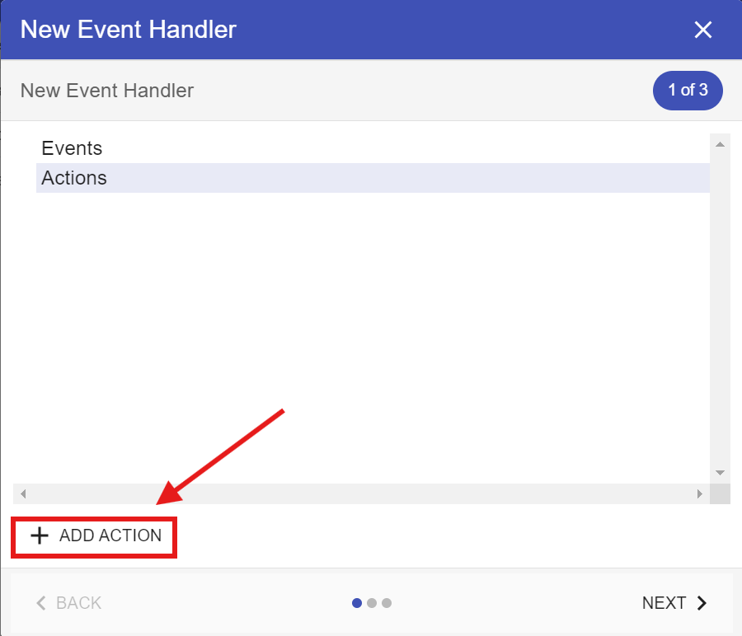Click the third gray step indicator dot
Viewport: 742px width, 636px height.
click(x=387, y=603)
